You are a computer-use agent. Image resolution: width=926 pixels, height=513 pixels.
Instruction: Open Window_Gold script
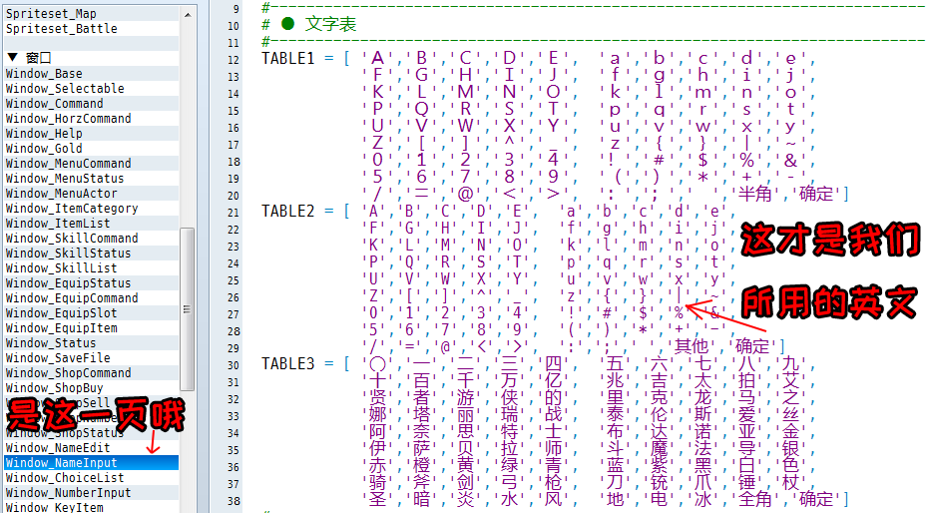click(91, 149)
